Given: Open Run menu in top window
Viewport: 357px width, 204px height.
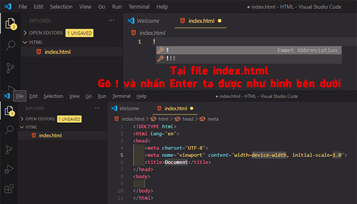Looking at the screenshot, I should (x=117, y=7).
